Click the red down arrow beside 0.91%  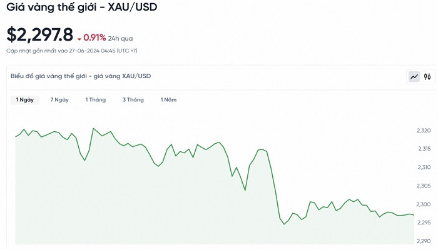pos(79,37)
